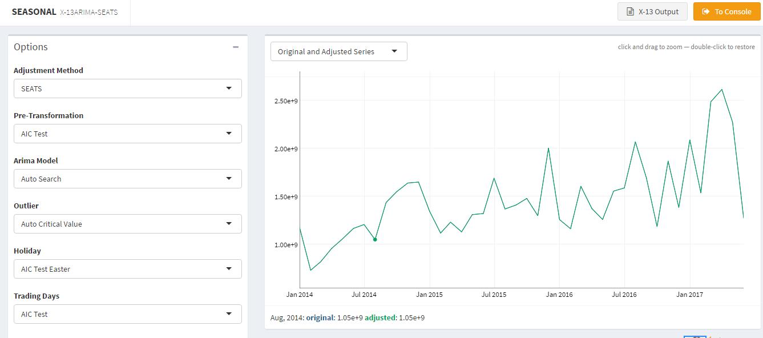The image size is (763, 338).
Task: Click the SEASONAL title in header
Action: (x=34, y=11)
